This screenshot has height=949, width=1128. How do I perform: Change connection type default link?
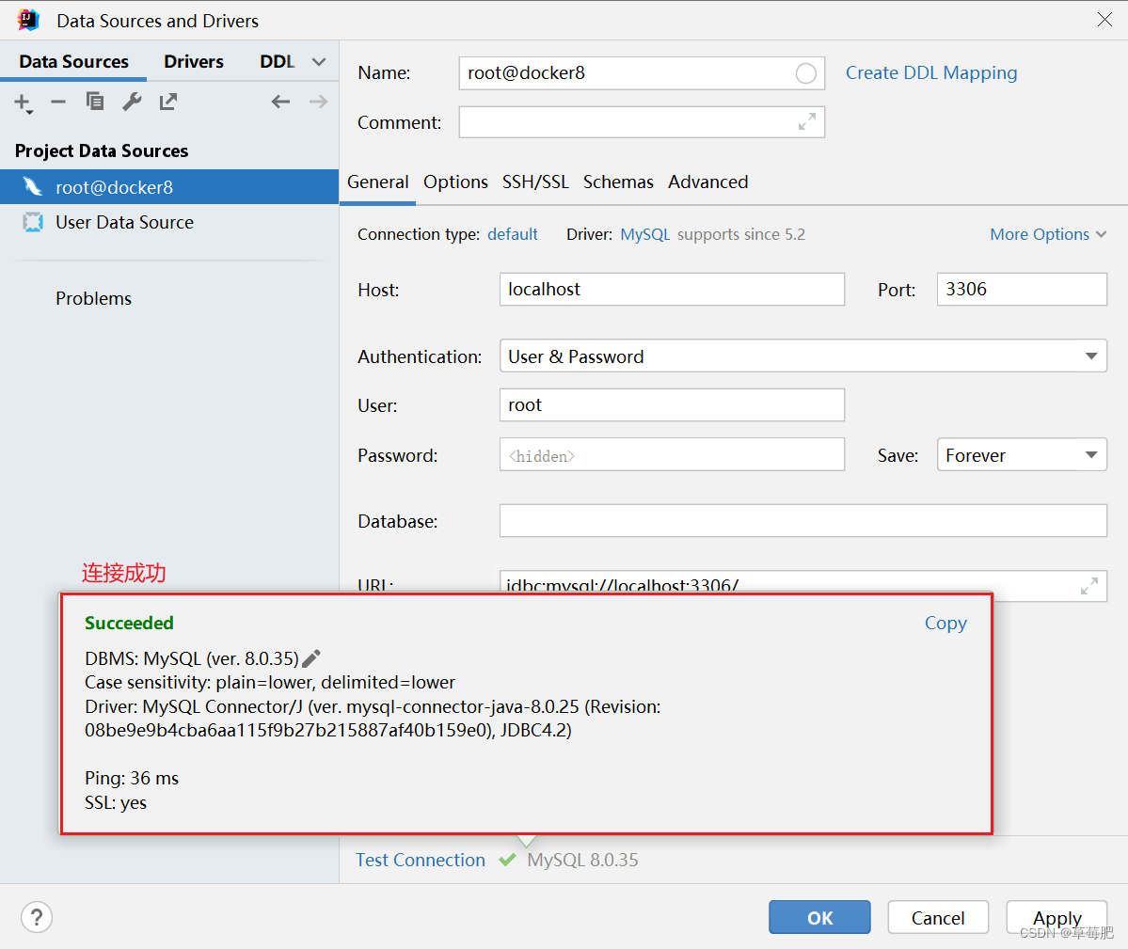pos(512,234)
